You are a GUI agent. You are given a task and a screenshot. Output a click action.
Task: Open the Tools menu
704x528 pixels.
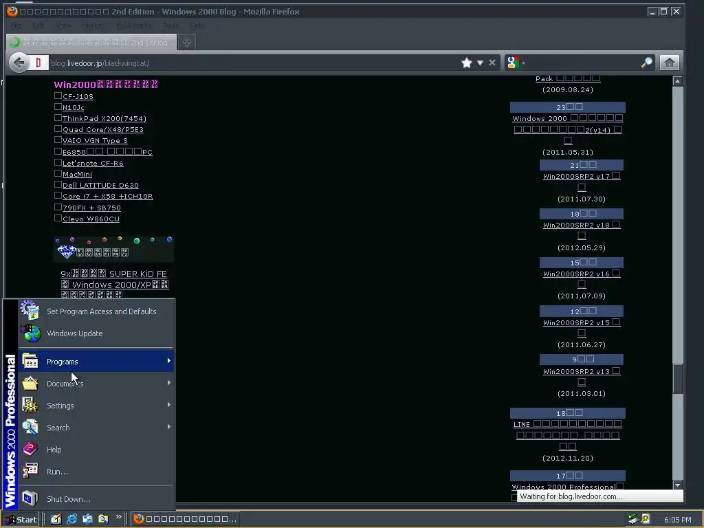(x=170, y=25)
